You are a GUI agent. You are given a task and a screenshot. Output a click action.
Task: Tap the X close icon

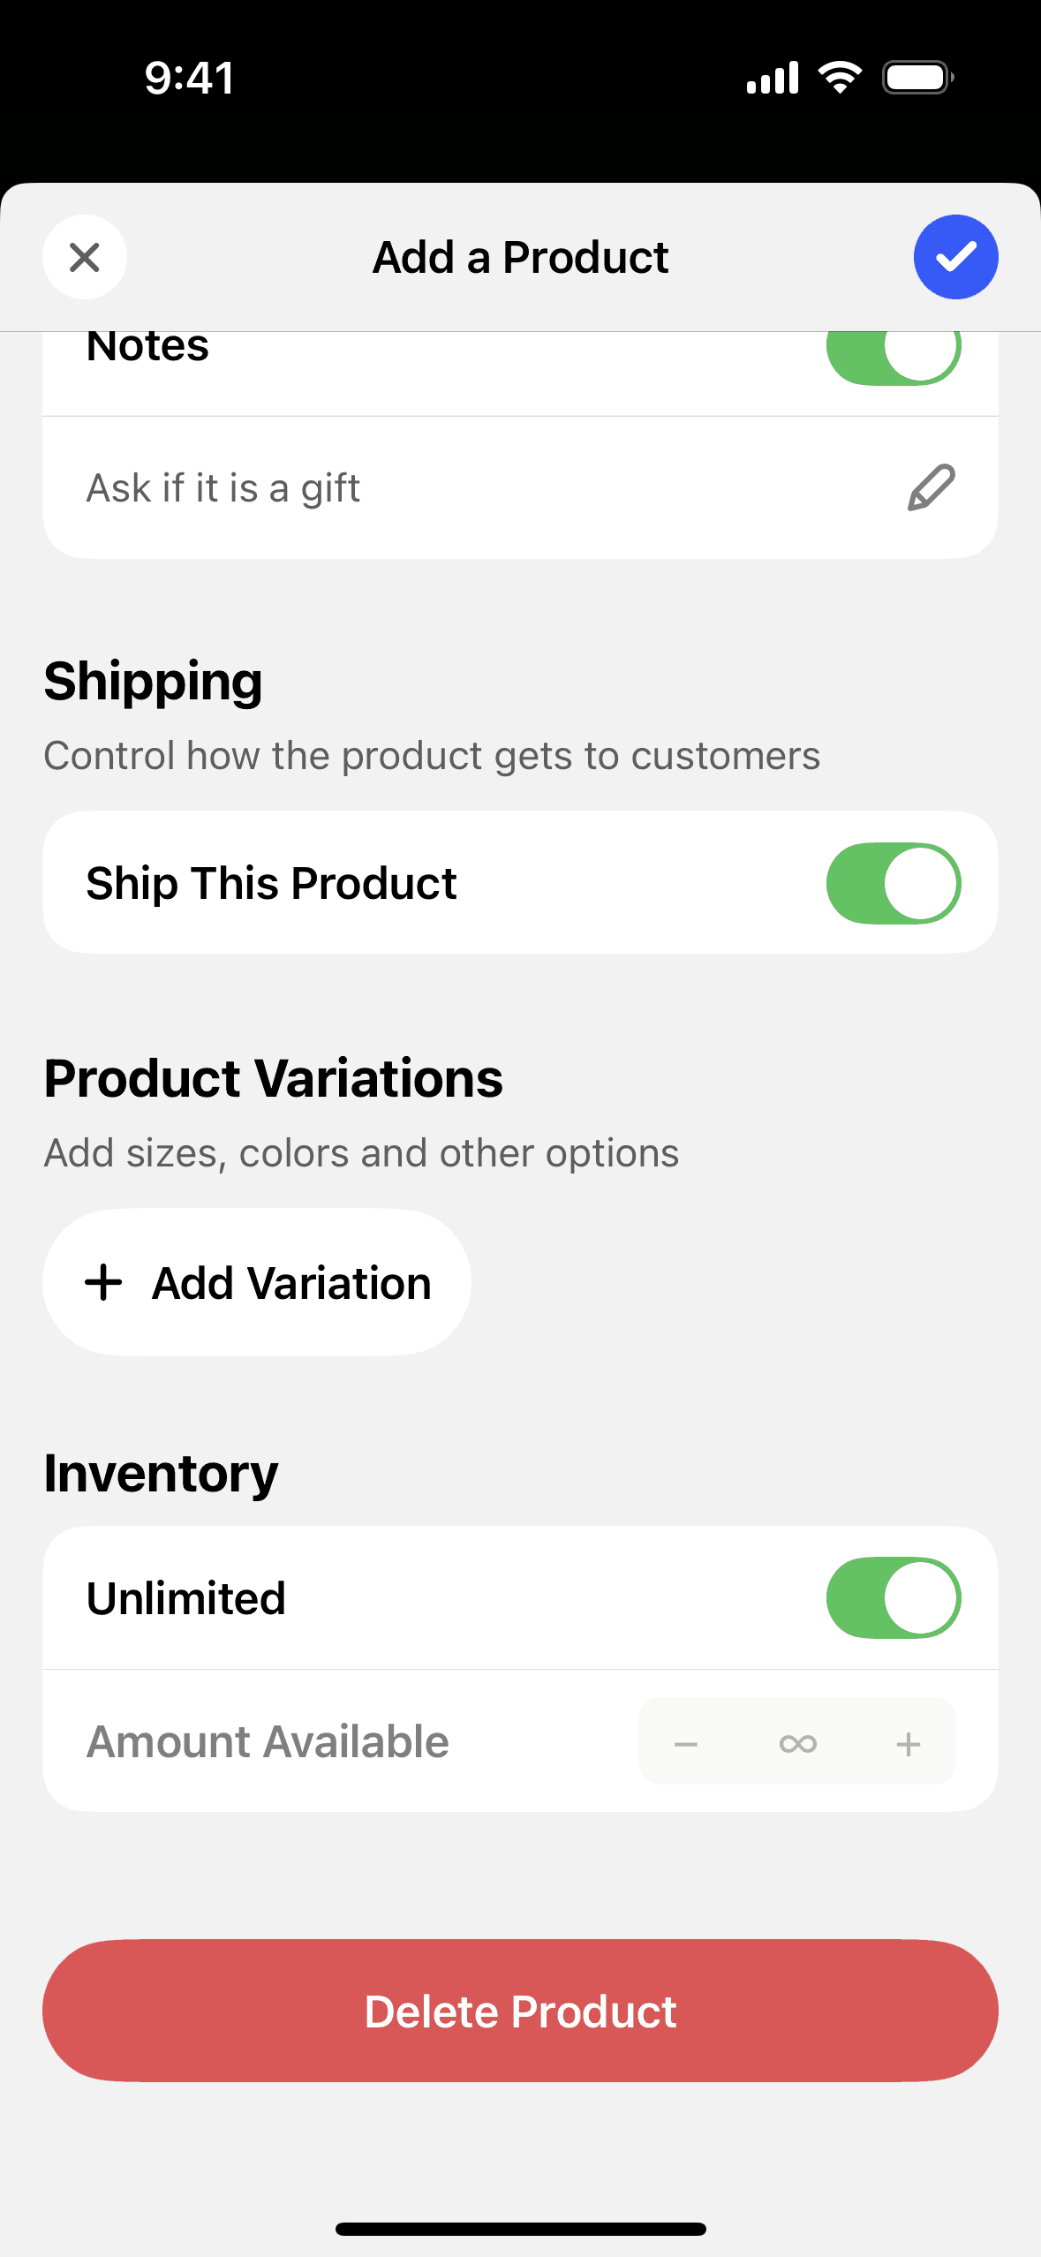click(85, 258)
